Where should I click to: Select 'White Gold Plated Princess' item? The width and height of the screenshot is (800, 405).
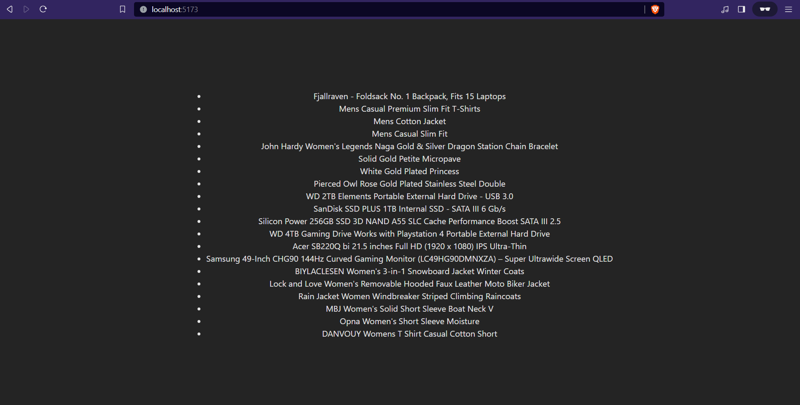[x=410, y=171]
